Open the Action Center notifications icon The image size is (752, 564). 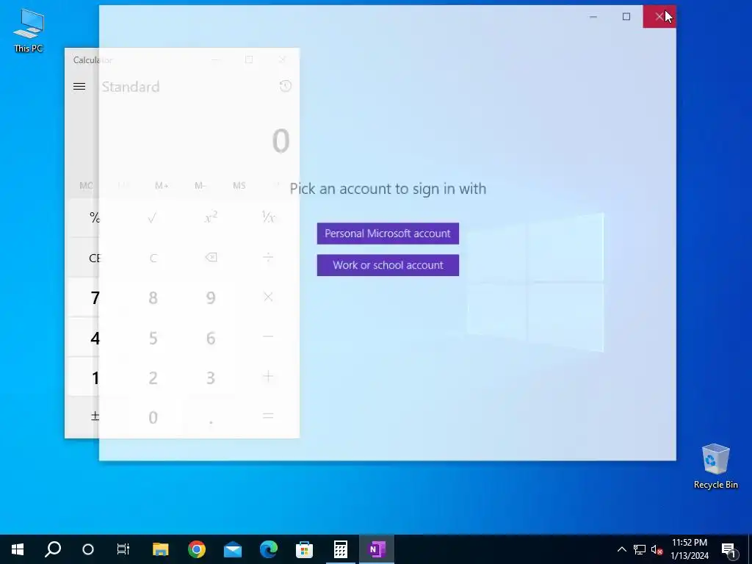[729, 549]
